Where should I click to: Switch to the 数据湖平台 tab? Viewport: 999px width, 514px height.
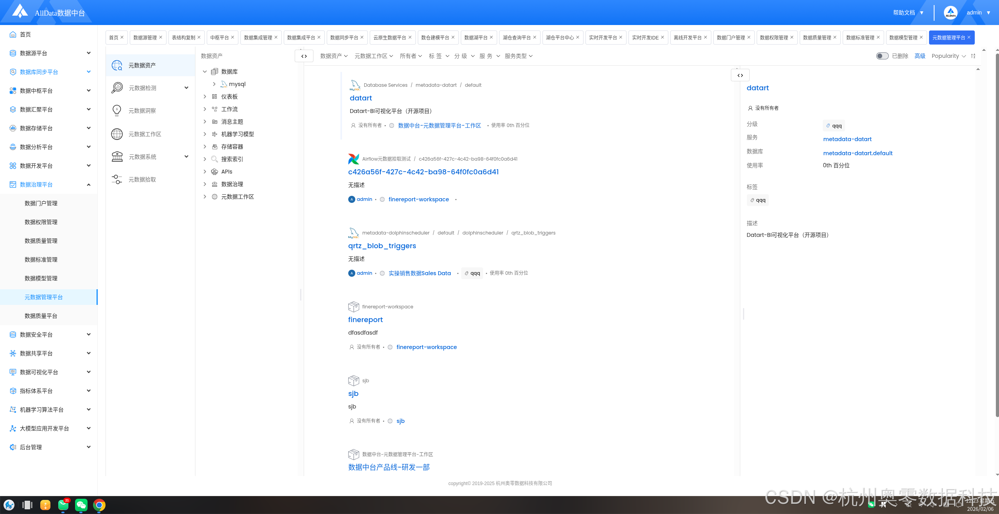tap(476, 38)
